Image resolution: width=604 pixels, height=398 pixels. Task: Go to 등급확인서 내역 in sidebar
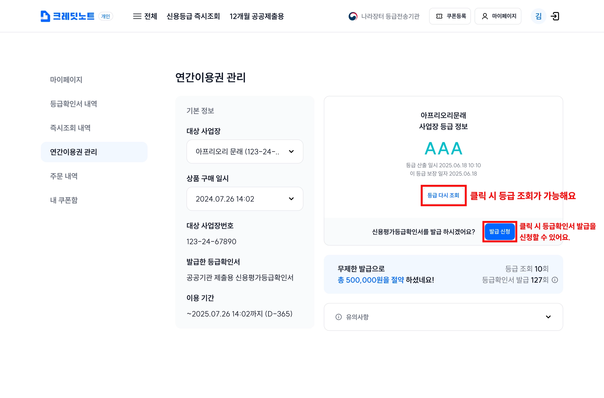(x=73, y=104)
